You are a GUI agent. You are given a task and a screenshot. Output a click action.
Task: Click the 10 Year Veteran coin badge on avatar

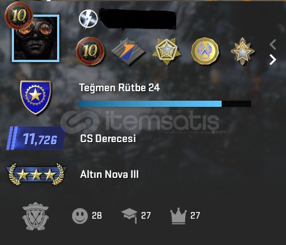click(19, 16)
